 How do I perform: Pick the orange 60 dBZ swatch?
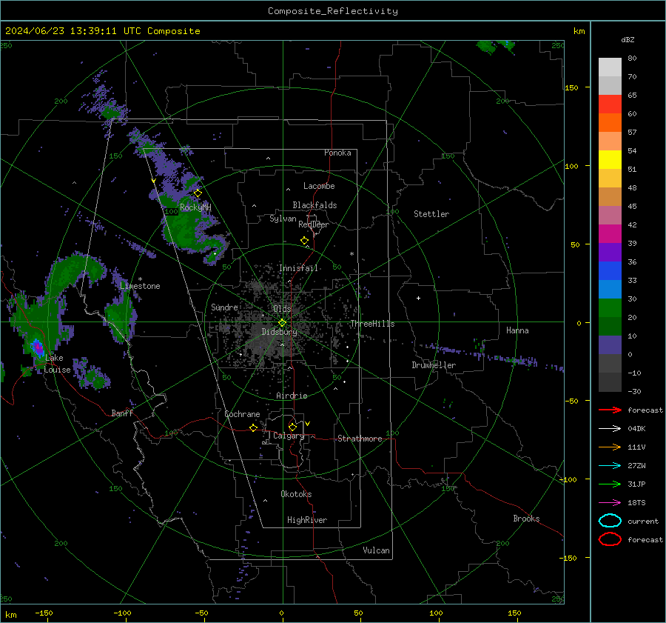coord(610,122)
